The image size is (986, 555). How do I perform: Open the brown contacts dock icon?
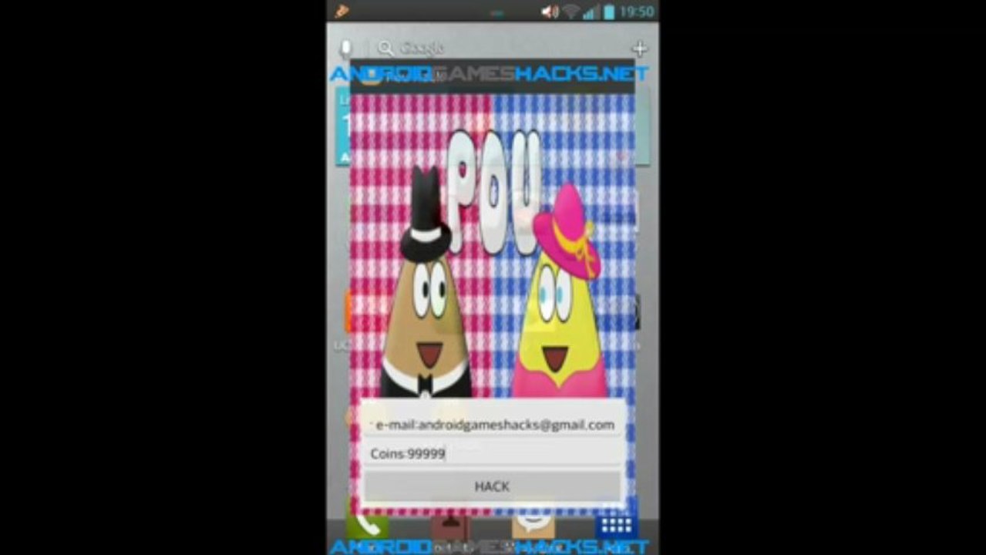[x=450, y=525]
